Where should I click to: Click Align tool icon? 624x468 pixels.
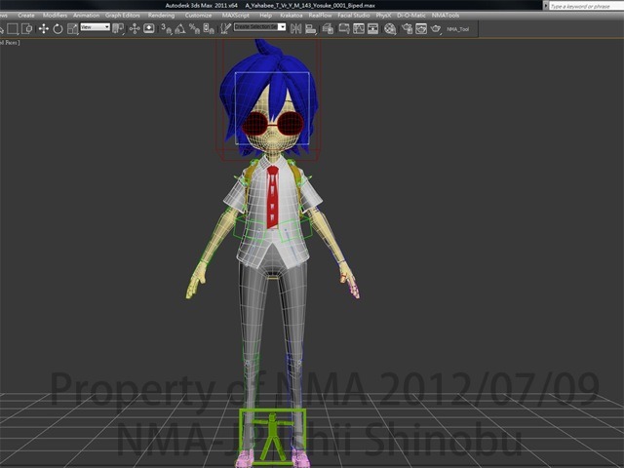[311, 28]
